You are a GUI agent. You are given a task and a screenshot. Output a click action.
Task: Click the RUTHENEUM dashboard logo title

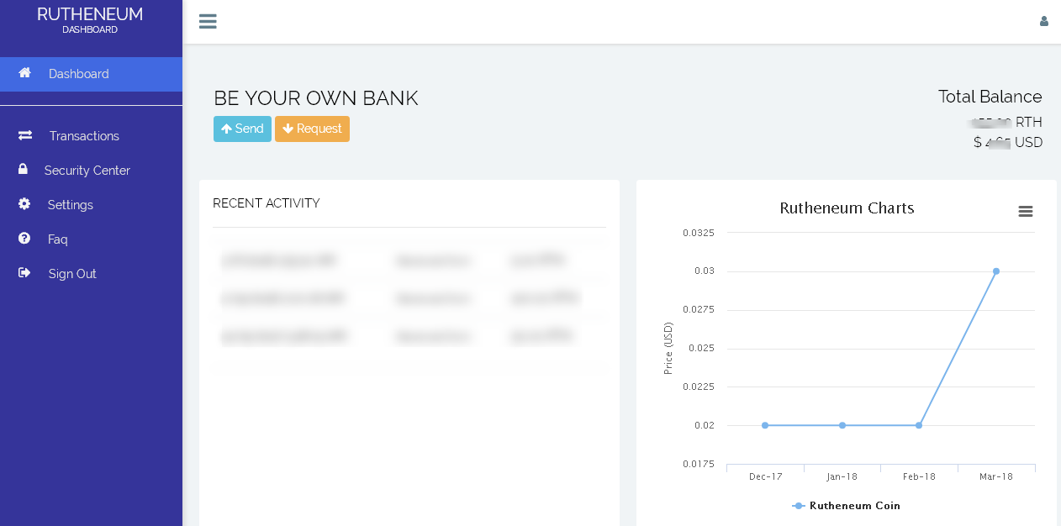[x=90, y=15]
